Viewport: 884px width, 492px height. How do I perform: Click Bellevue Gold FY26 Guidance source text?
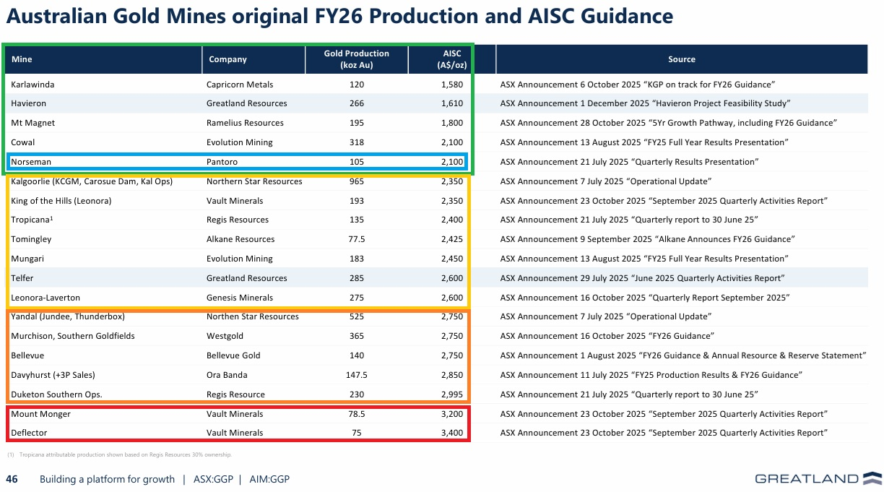click(x=682, y=355)
